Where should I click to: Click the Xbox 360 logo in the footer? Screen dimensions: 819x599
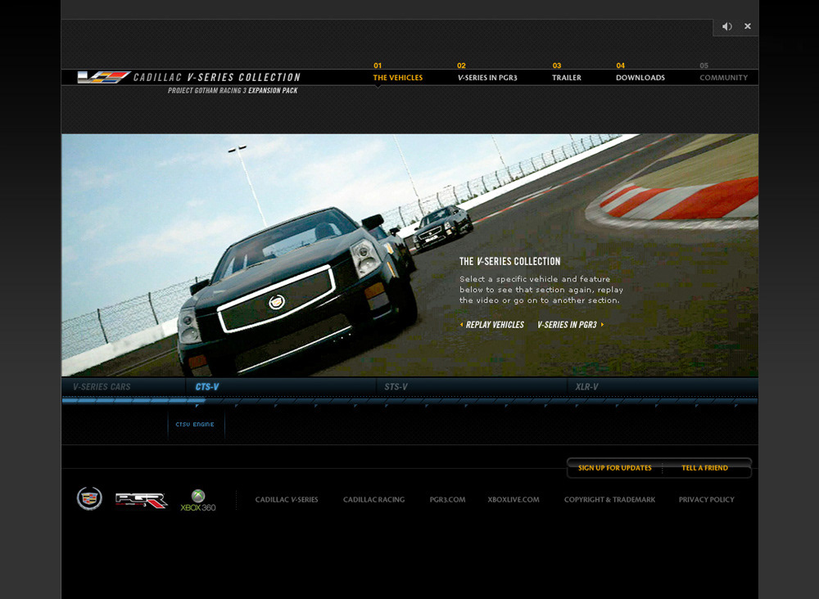click(198, 500)
